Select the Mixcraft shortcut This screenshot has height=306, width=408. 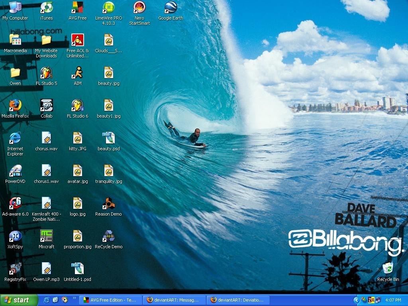click(46, 239)
